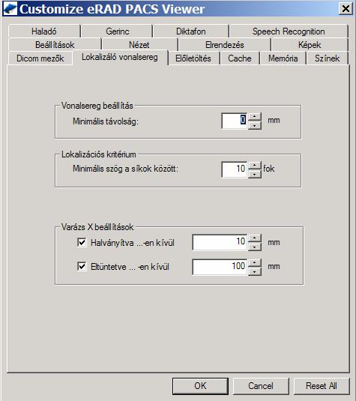Click the Eltüntetve distance field
The width and height of the screenshot is (356, 401).
(220, 267)
